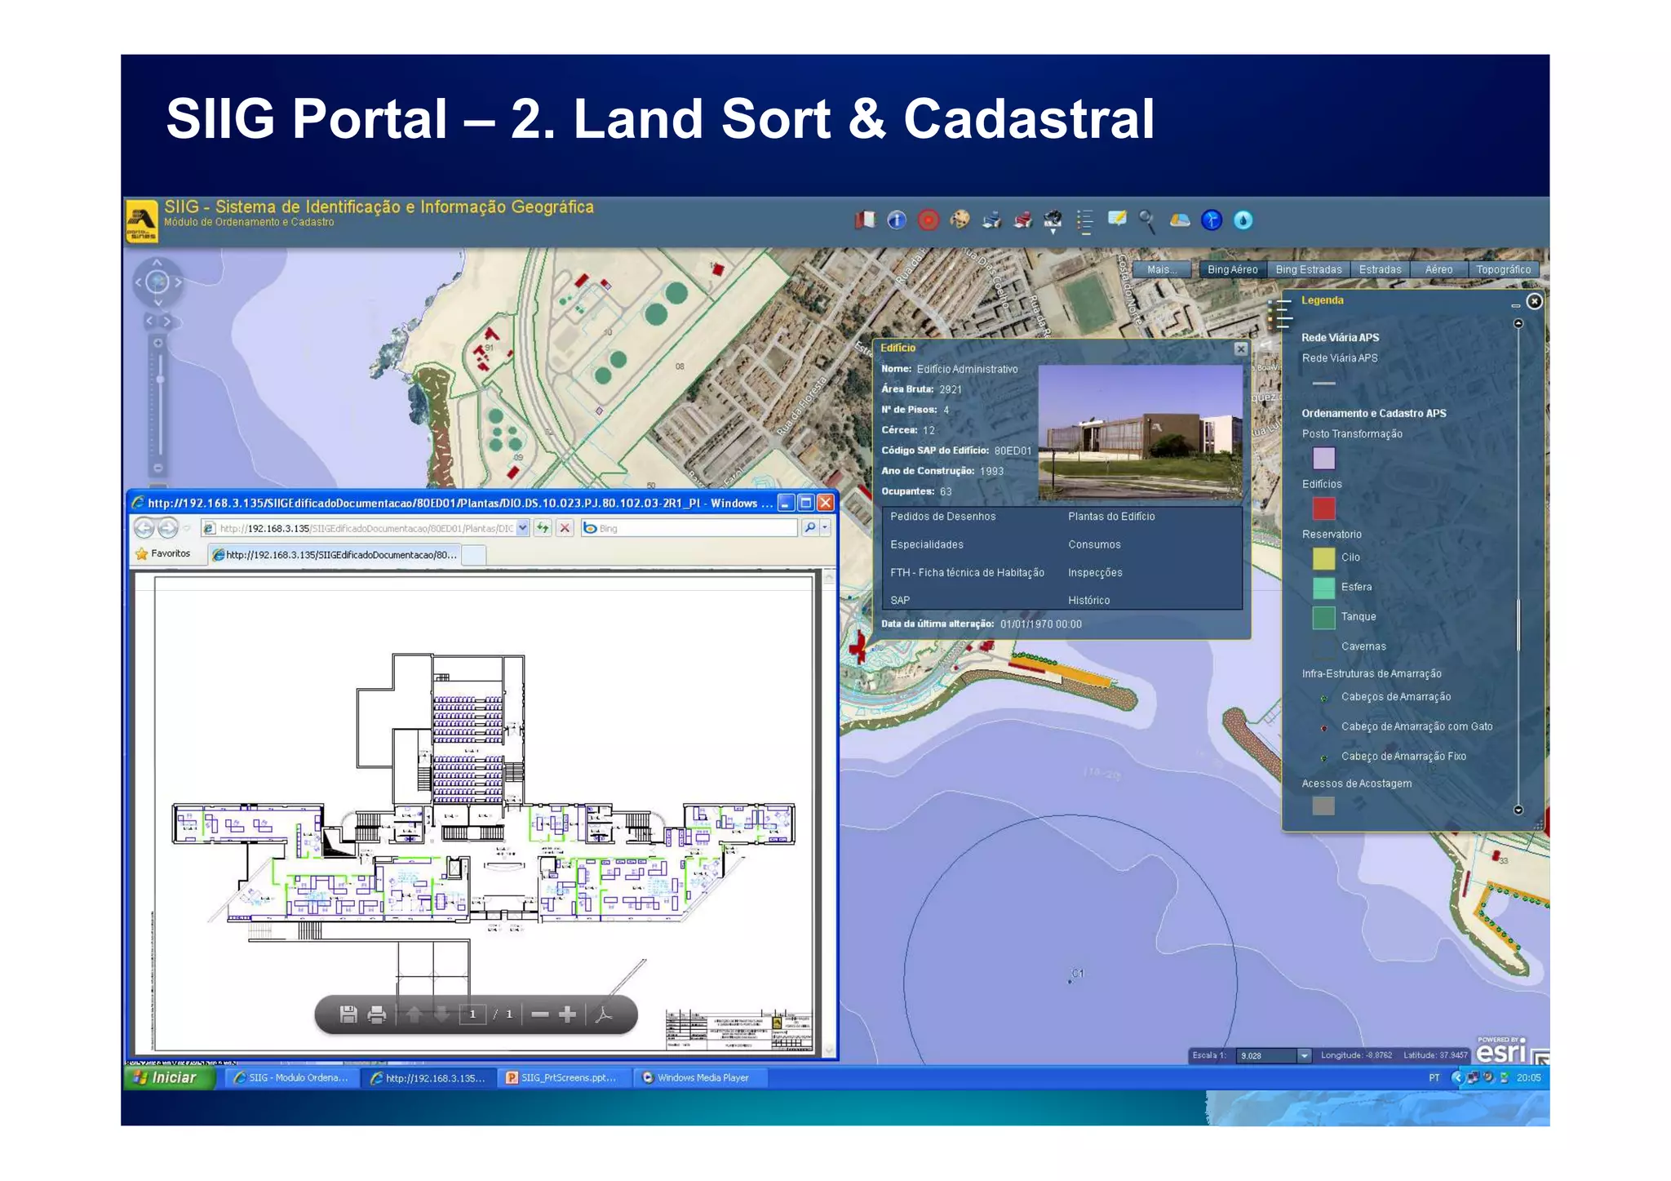The image size is (1671, 1181).
Task: Save the PDF floor plan
Action: (348, 1015)
